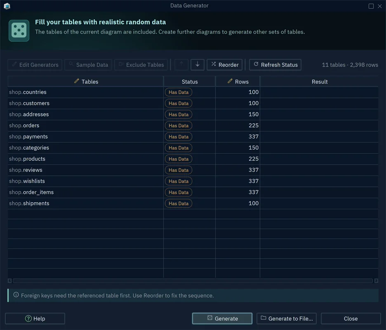Click the rows value 100 for shop.countries
The image size is (386, 330).
[253, 92]
